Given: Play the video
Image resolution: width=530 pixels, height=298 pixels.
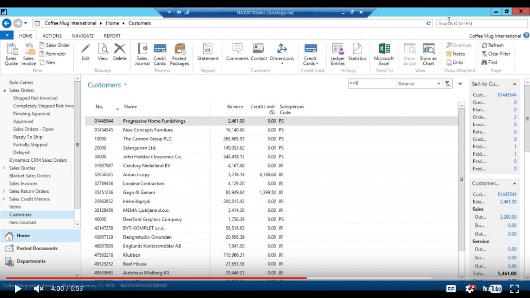Looking at the screenshot, I should (x=18, y=289).
